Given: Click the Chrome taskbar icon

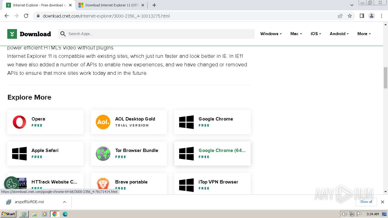Looking at the screenshot, I should 55,214.
